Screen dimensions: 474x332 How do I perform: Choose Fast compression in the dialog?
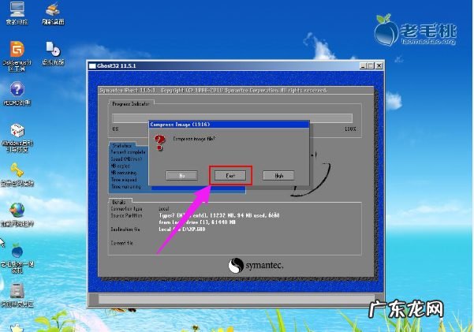(x=230, y=175)
